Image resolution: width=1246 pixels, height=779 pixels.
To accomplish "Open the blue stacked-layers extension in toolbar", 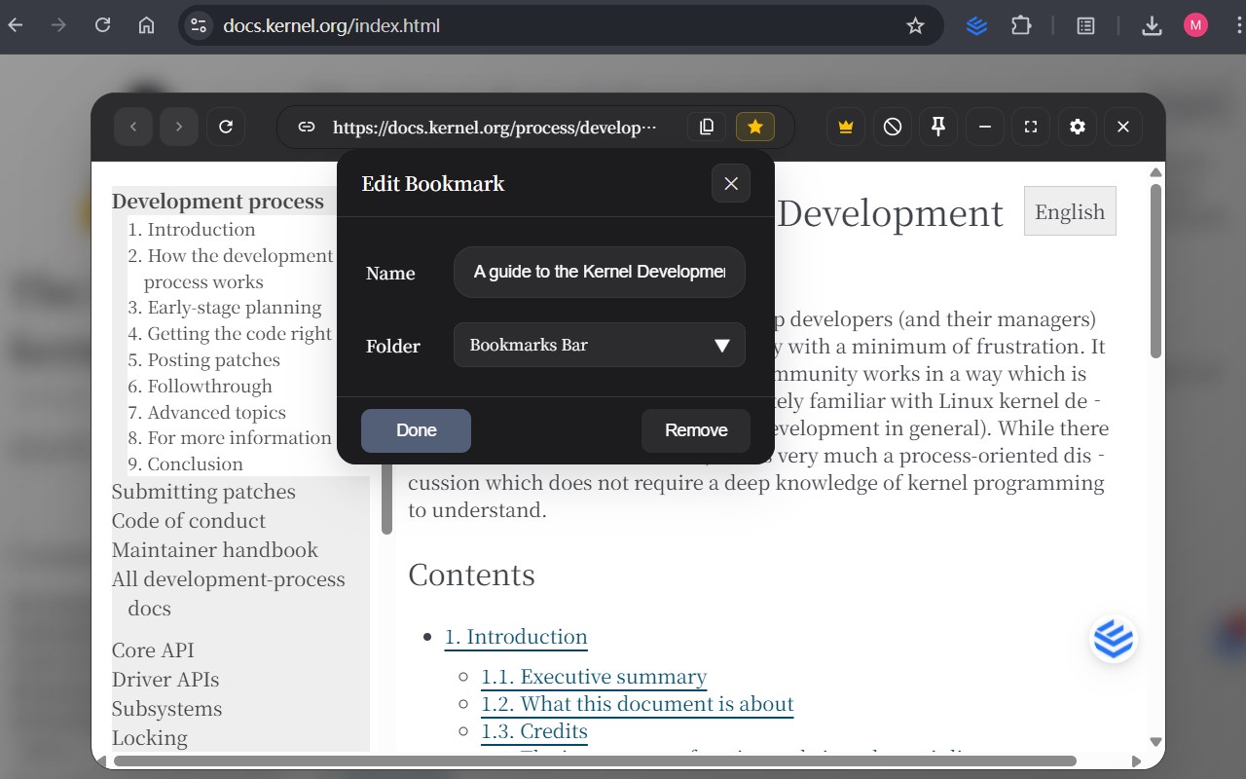I will pyautogui.click(x=976, y=25).
